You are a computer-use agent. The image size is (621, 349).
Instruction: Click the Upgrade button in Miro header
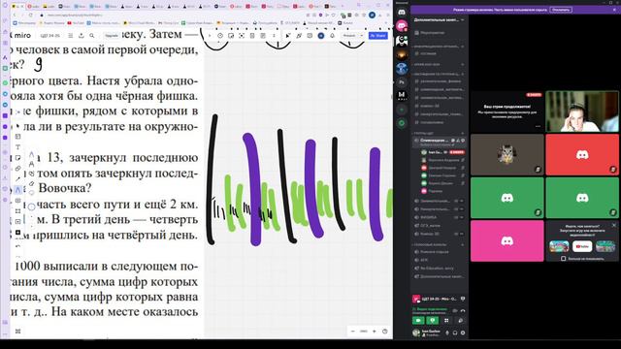click(x=112, y=36)
